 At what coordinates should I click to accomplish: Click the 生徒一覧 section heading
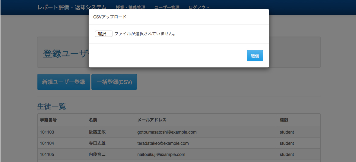point(51,106)
